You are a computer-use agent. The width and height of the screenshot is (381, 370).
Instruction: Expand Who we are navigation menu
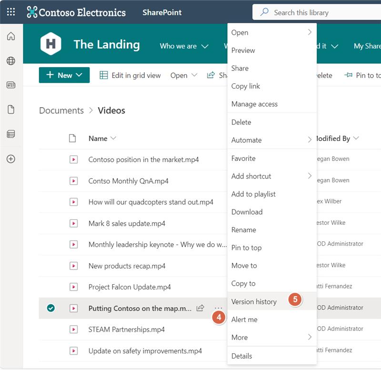205,46
